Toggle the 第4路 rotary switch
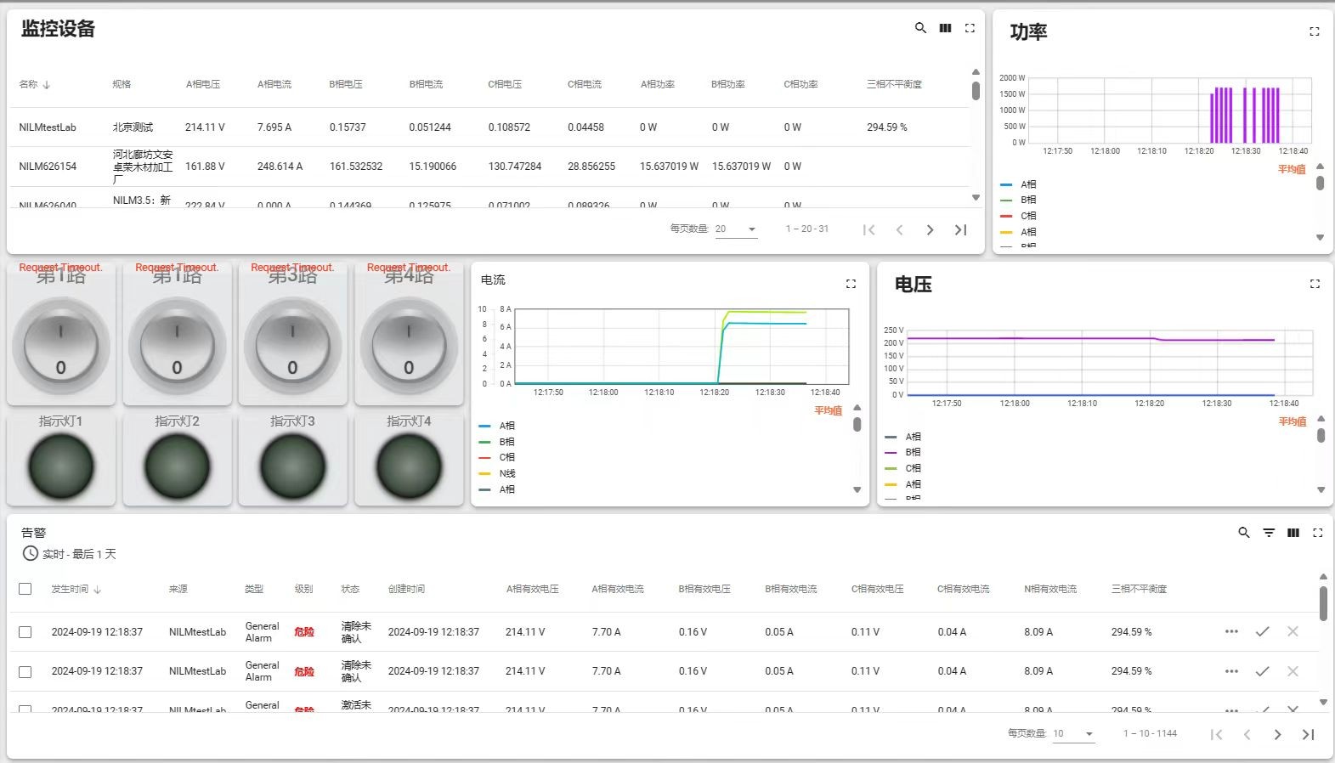 (x=409, y=347)
